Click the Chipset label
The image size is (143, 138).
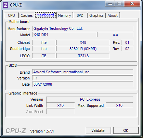24,42
